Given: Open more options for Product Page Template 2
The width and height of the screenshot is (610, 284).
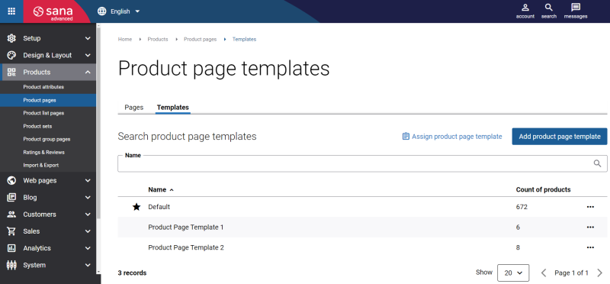Looking at the screenshot, I should [590, 247].
